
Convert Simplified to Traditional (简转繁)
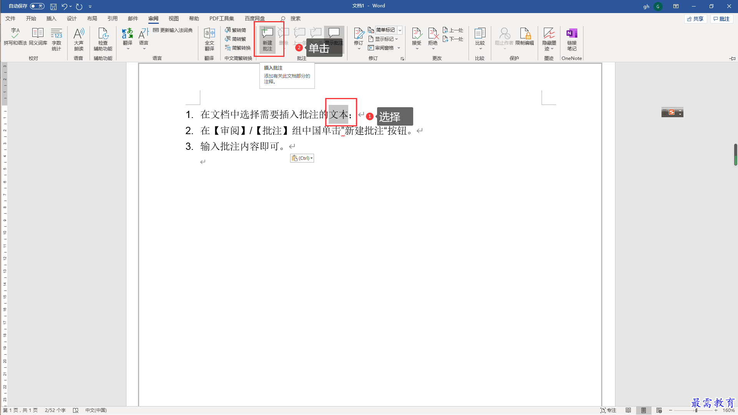236,39
